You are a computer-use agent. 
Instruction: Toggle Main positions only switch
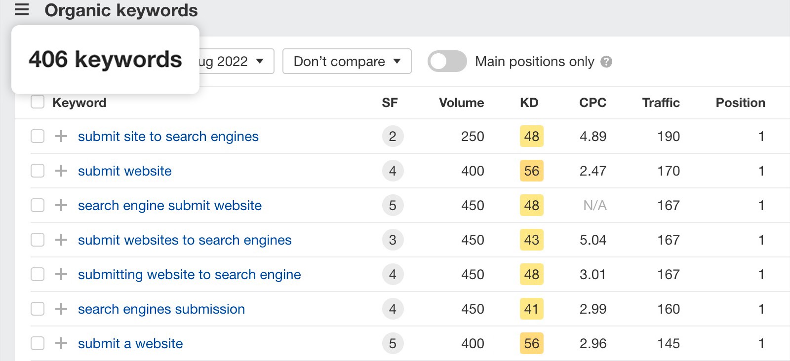pos(447,62)
